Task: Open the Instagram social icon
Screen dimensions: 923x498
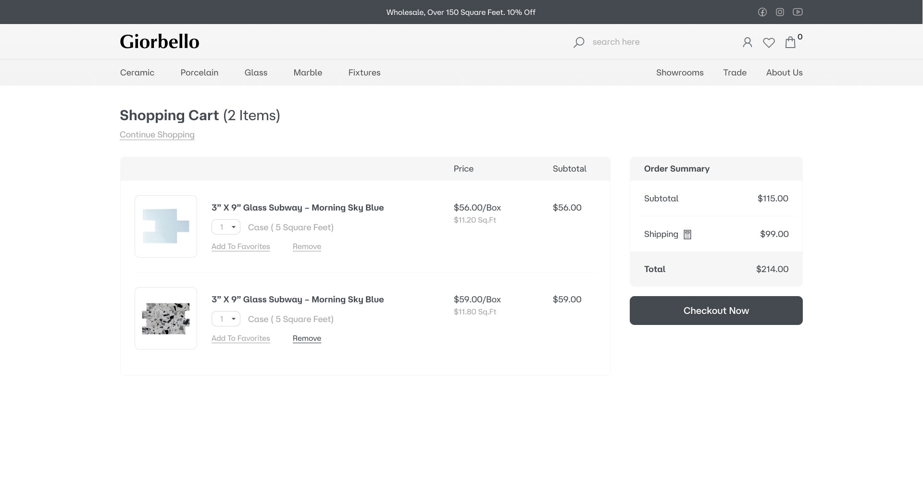Action: [780, 12]
